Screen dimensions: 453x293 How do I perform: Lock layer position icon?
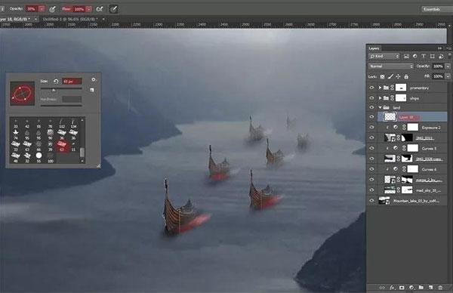398,77
